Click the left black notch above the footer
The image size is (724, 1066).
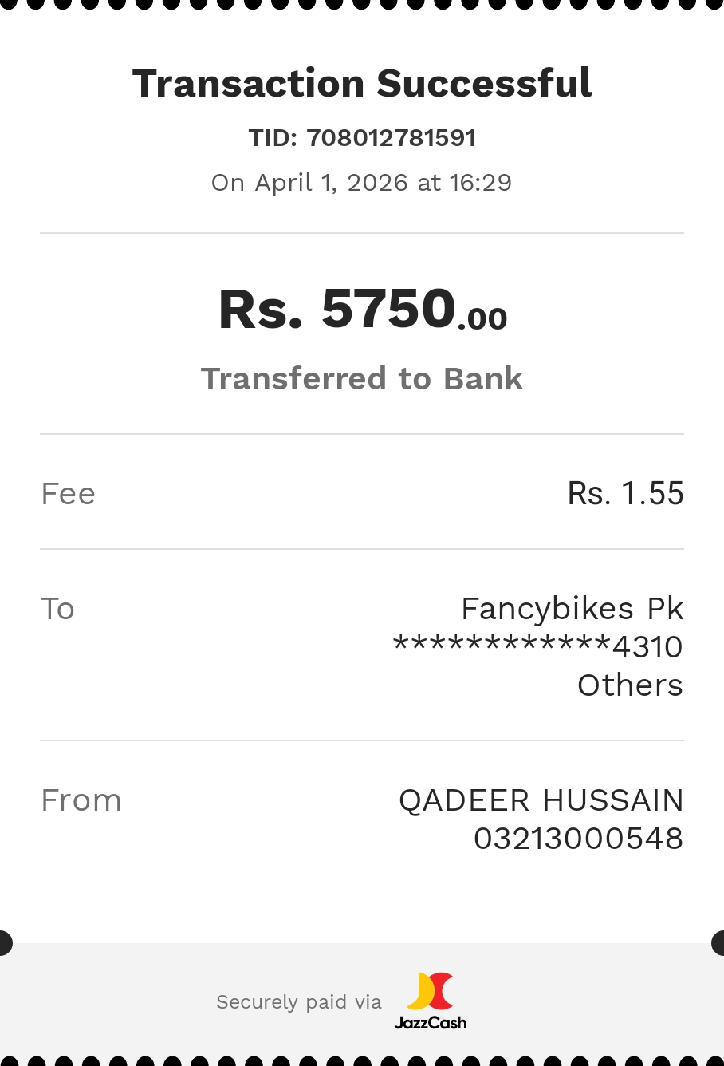[5, 942]
